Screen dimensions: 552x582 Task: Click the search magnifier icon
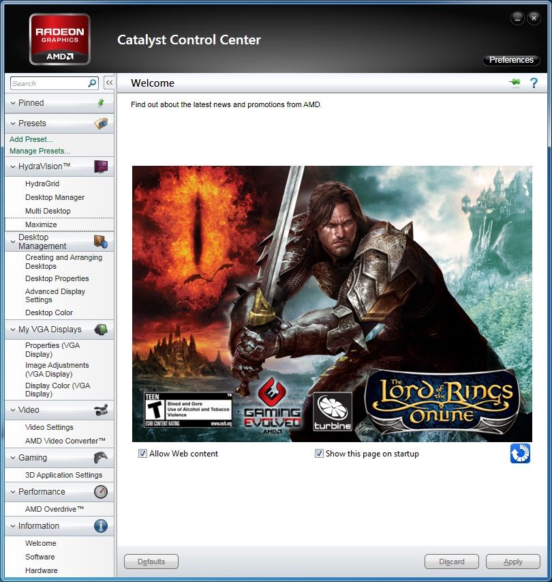(x=92, y=83)
